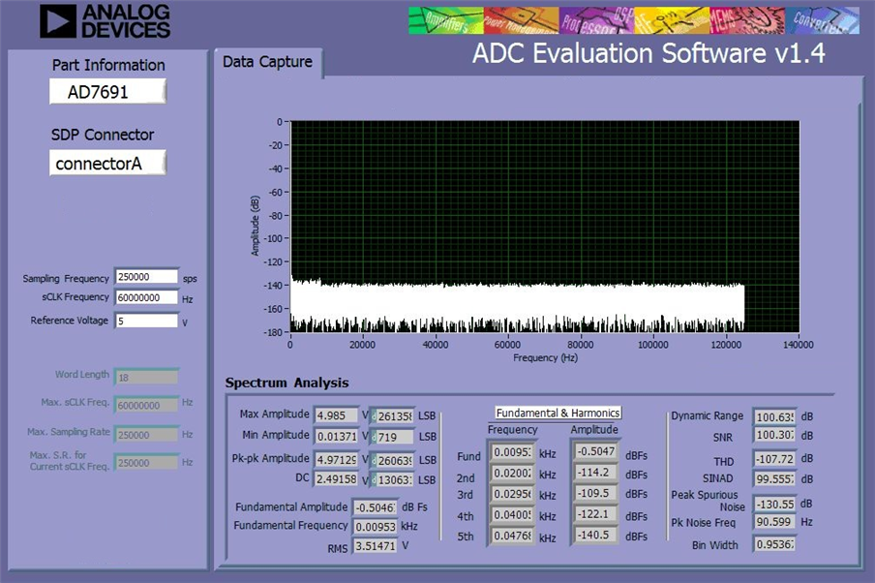Click the Converters banner image
Screen dimensions: 875x583
point(823,20)
